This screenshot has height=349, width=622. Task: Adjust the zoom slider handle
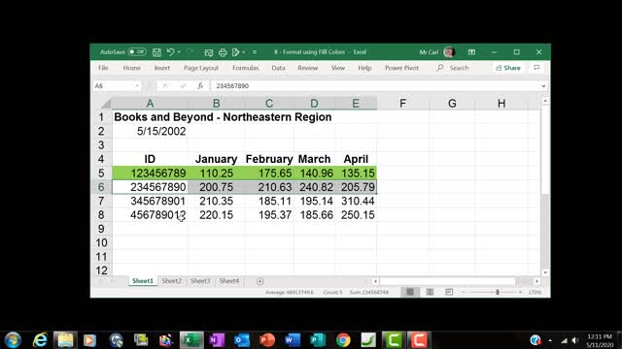pyautogui.click(x=498, y=292)
